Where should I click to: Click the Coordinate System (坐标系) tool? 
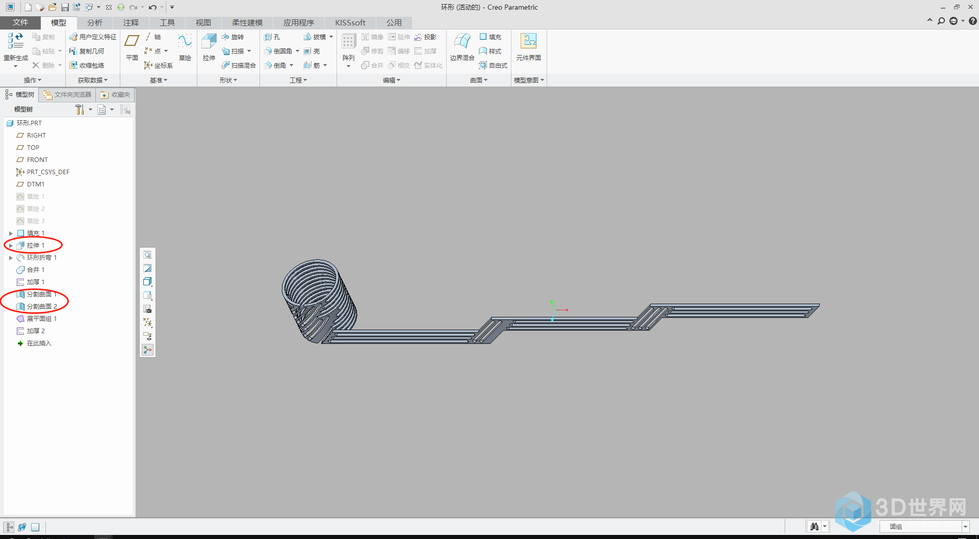159,66
